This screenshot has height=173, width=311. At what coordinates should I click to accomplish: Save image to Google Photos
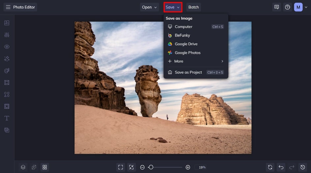click(x=196, y=53)
